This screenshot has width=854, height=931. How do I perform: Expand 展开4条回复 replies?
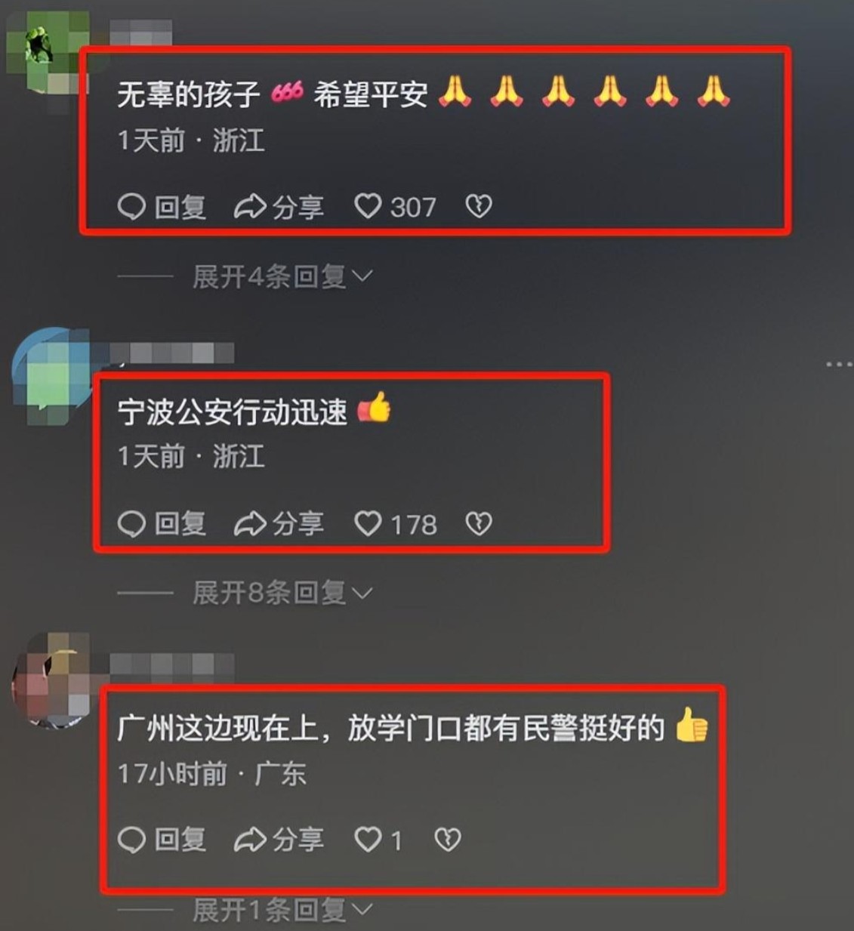(282, 276)
